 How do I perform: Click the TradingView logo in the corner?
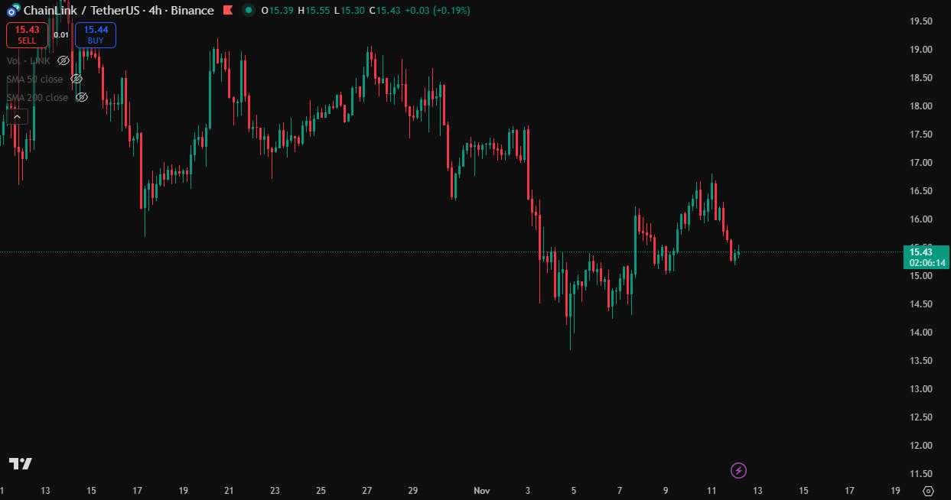20,464
